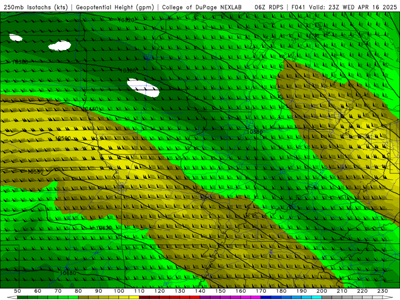The width and height of the screenshot is (400, 300).
Task: Click the 200 value on the color scale
Action: point(321,291)
